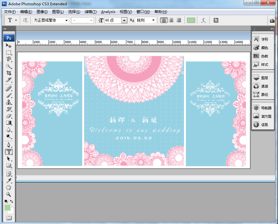Swap foreground and background colors
This screenshot has height=224, width=278.
(11, 201)
